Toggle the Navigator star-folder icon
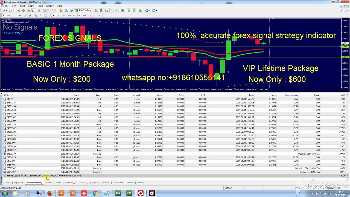 point(28,10)
